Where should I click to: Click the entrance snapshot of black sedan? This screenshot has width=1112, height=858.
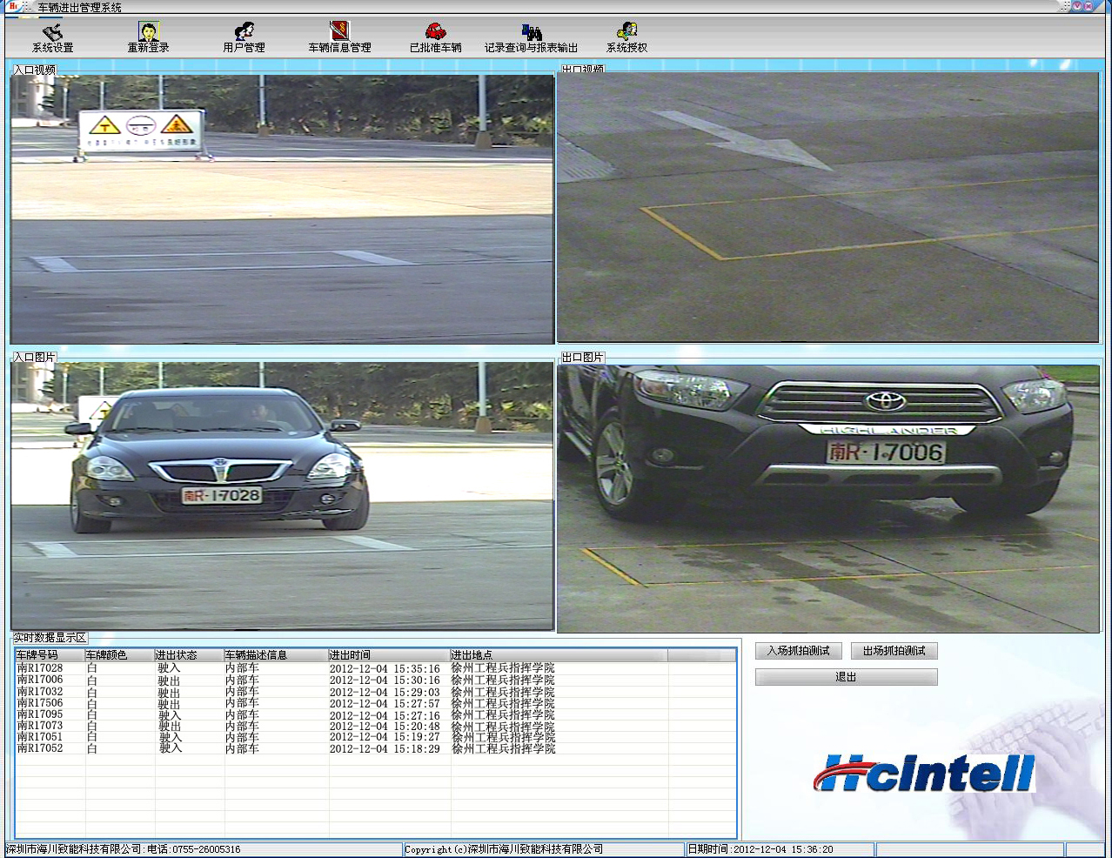[282, 496]
